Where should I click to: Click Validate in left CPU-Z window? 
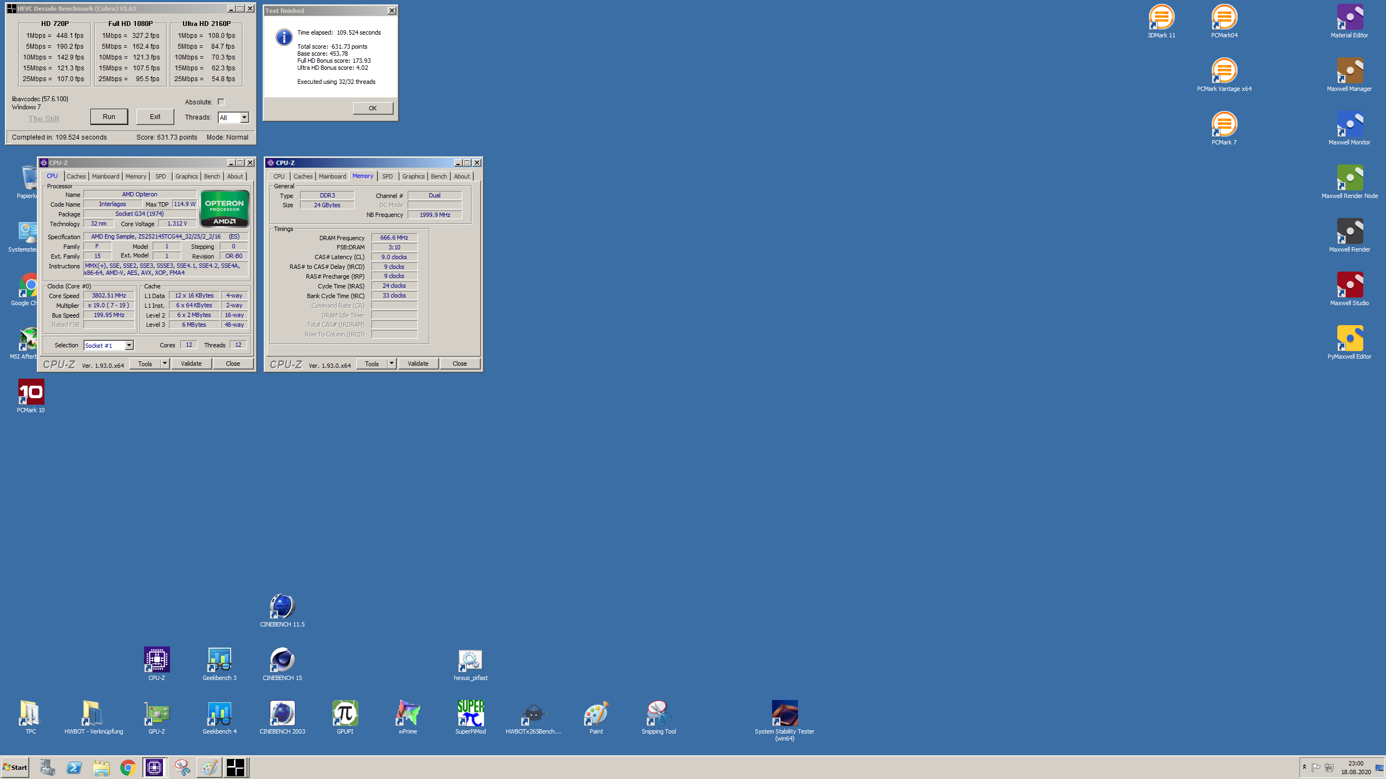[x=191, y=364]
